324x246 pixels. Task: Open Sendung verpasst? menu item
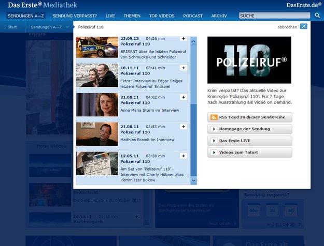(75, 16)
